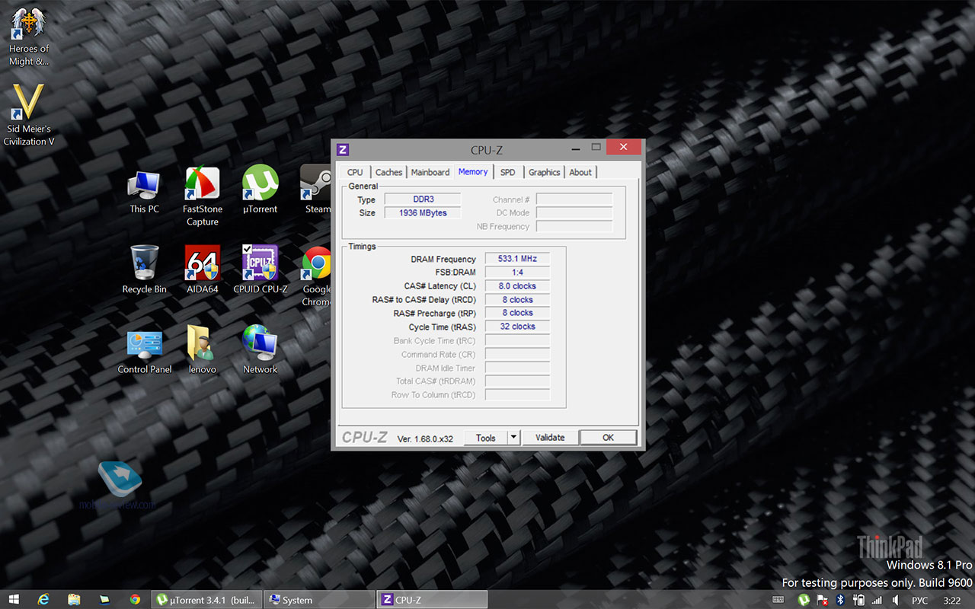Click the Tools button in CPU-Z
Image resolution: width=975 pixels, height=609 pixels.
pos(485,438)
